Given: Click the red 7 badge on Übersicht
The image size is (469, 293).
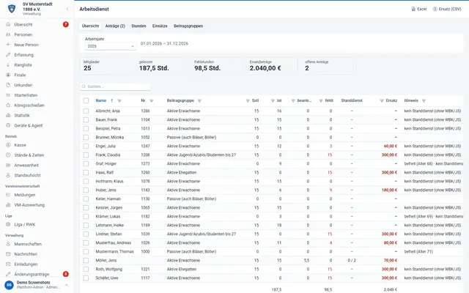Looking at the screenshot, I should (65, 24).
